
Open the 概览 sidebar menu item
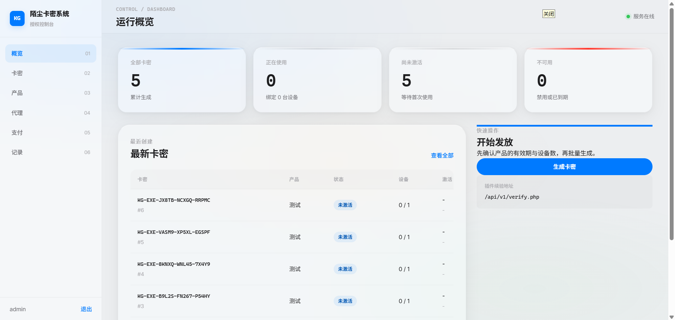[51, 53]
